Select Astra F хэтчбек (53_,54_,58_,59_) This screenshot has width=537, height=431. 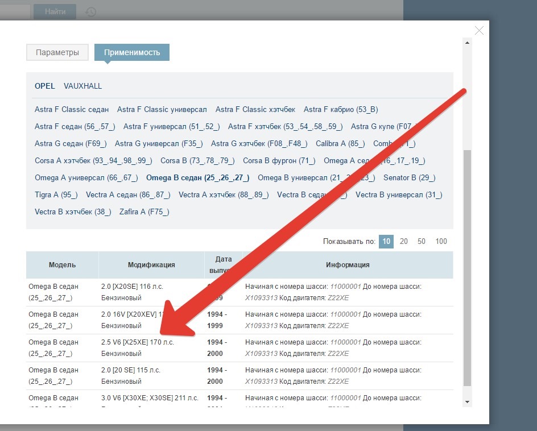286,127
